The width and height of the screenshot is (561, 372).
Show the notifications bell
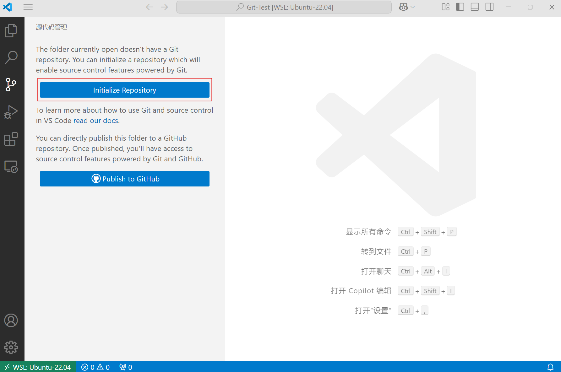point(550,367)
